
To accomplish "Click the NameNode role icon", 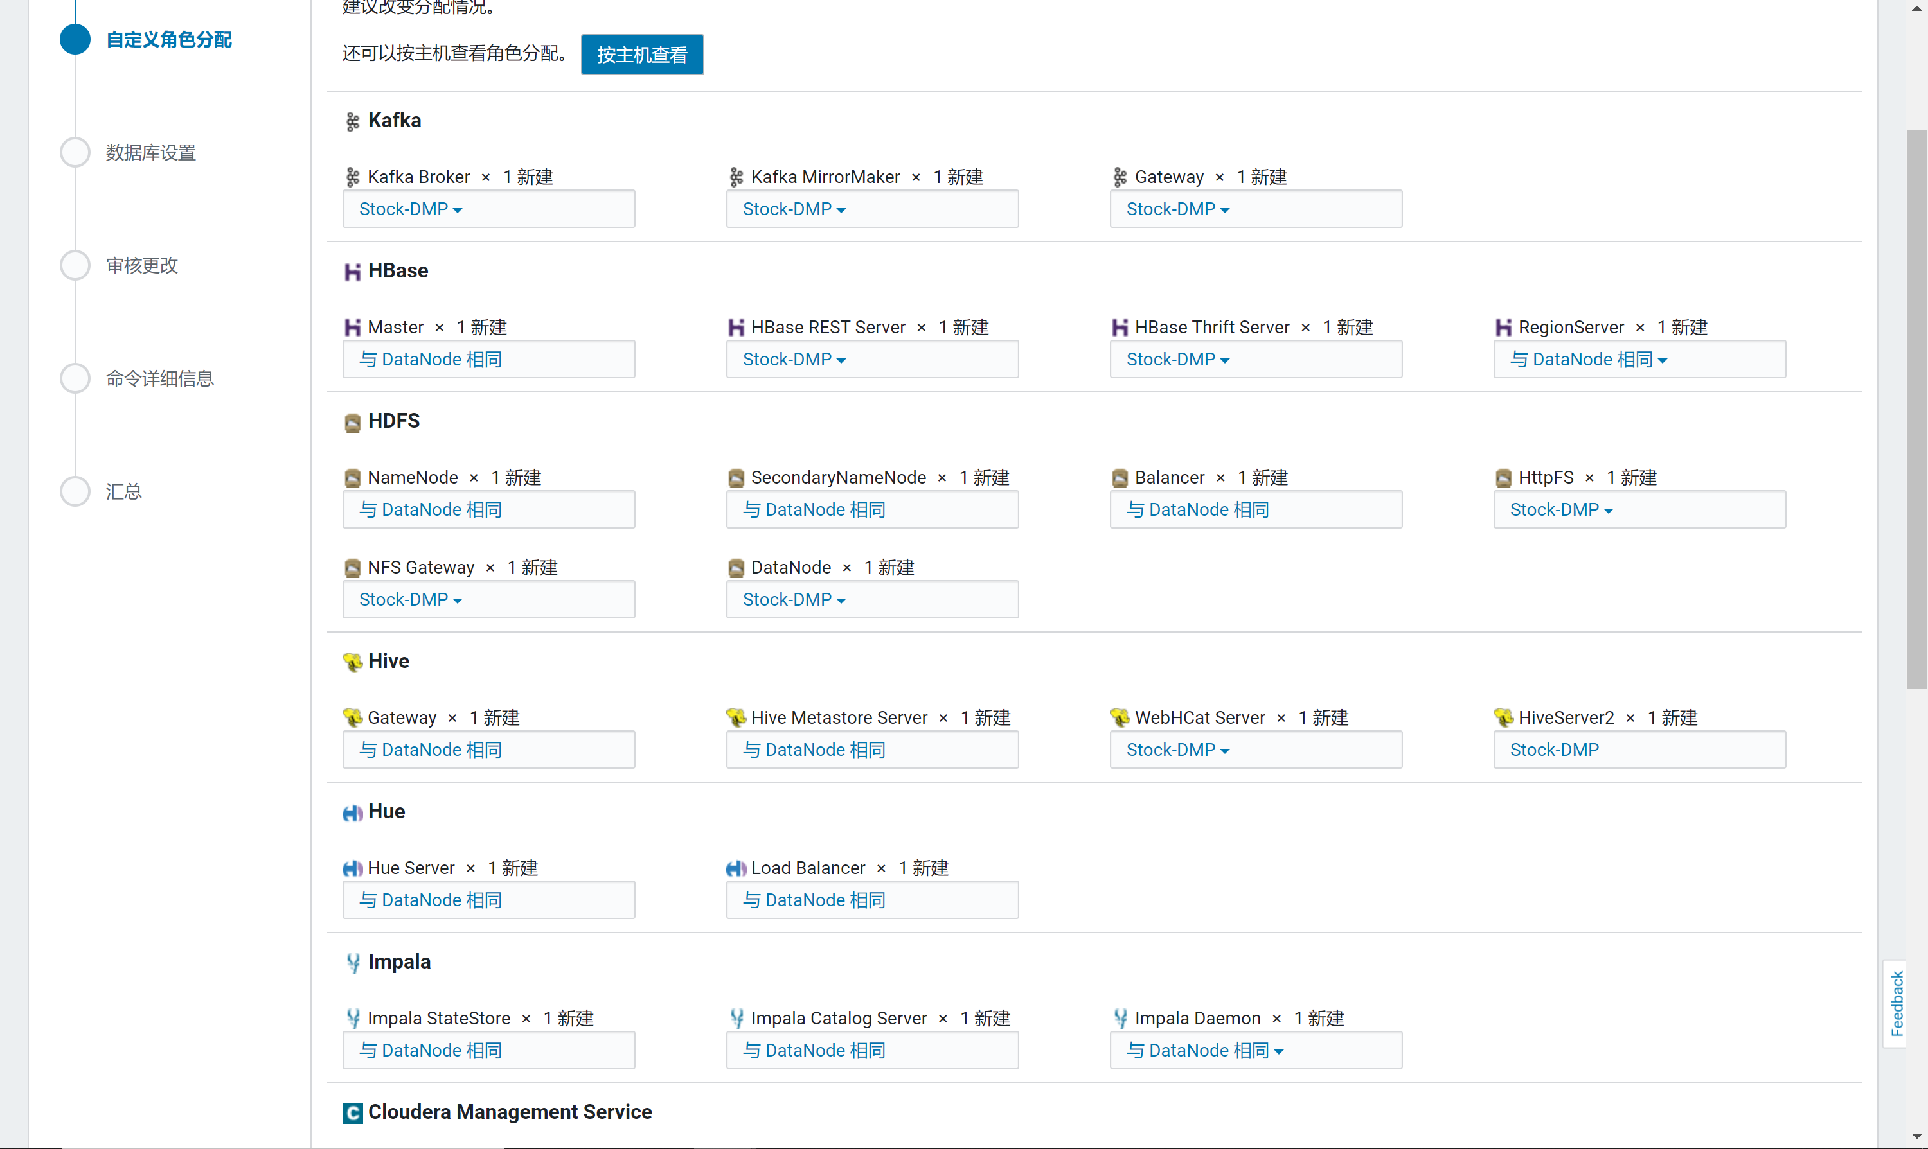I will [x=352, y=478].
